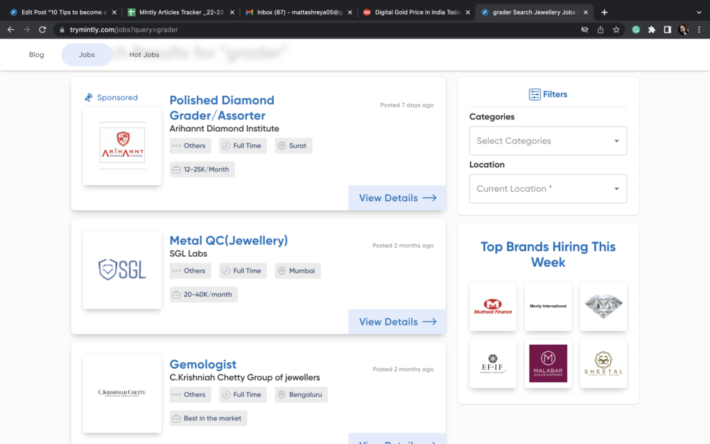This screenshot has height=444, width=710.
Task: View Details for Metal QC Jewellery job
Action: 397,321
